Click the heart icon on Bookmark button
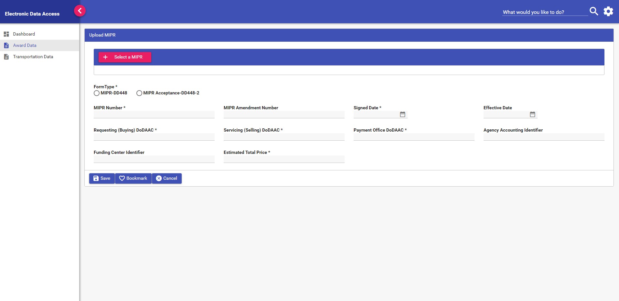The height and width of the screenshot is (301, 619). (122, 178)
